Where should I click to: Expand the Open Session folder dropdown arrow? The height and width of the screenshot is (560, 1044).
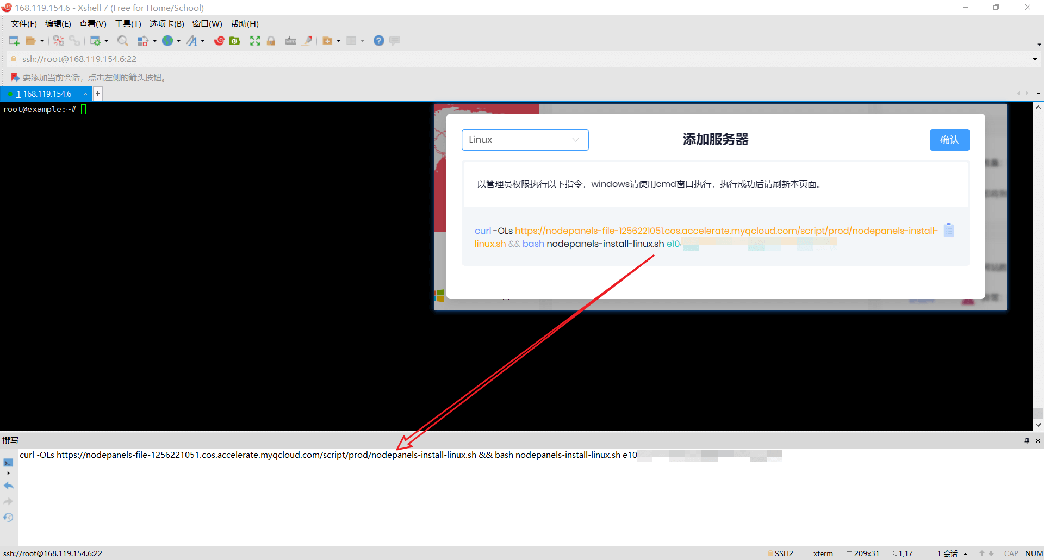tap(42, 41)
